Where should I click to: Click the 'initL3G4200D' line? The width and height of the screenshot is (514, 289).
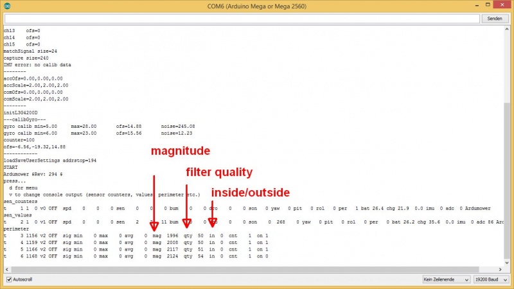tap(21, 113)
